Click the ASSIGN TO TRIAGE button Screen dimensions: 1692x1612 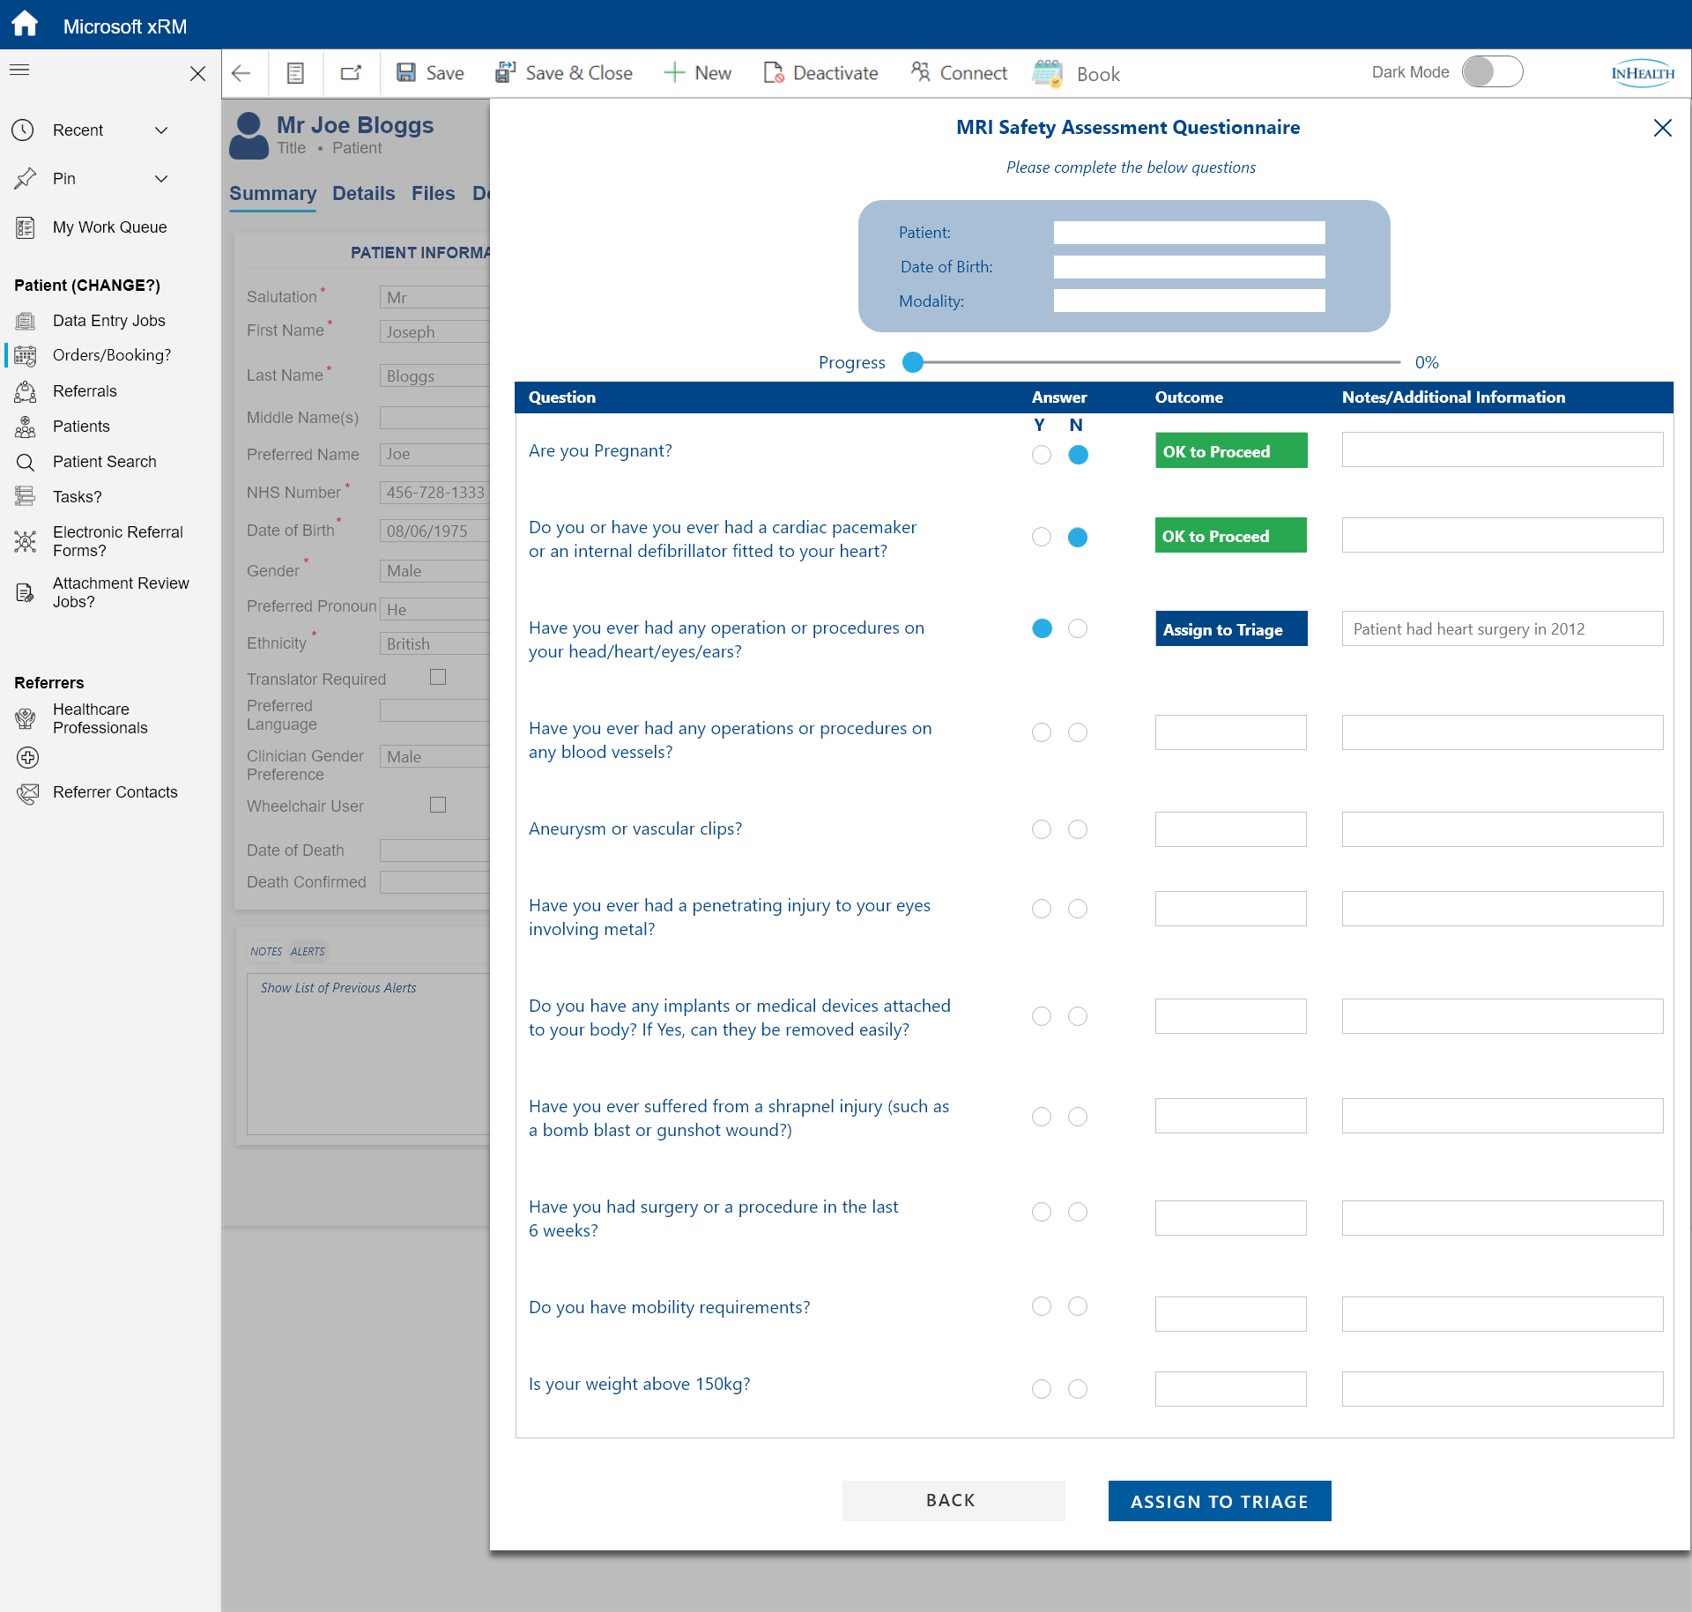point(1219,1501)
